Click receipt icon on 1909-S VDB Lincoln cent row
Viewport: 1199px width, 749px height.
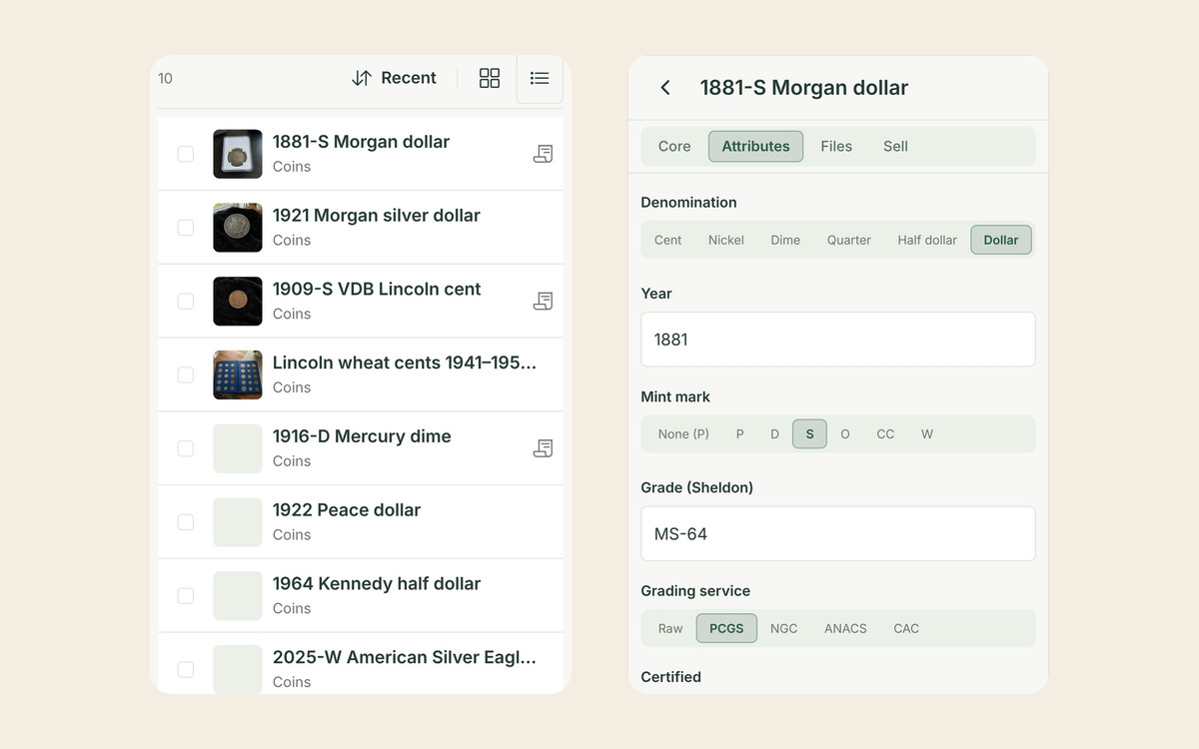[x=543, y=301]
